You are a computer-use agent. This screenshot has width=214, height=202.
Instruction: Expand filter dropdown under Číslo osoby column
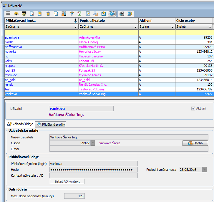[x=210, y=27]
